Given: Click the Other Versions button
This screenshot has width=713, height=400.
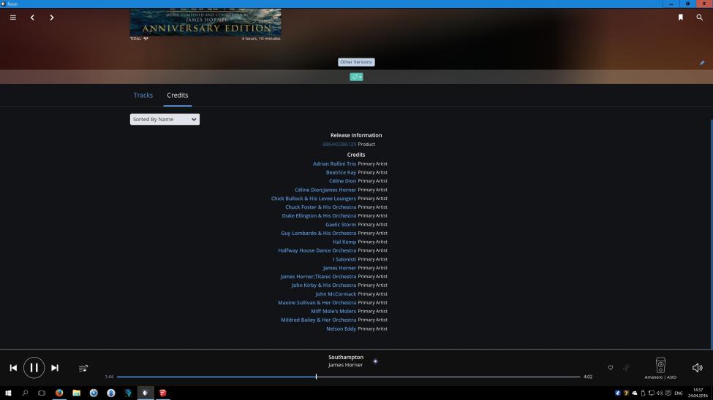Looking at the screenshot, I should coord(356,62).
